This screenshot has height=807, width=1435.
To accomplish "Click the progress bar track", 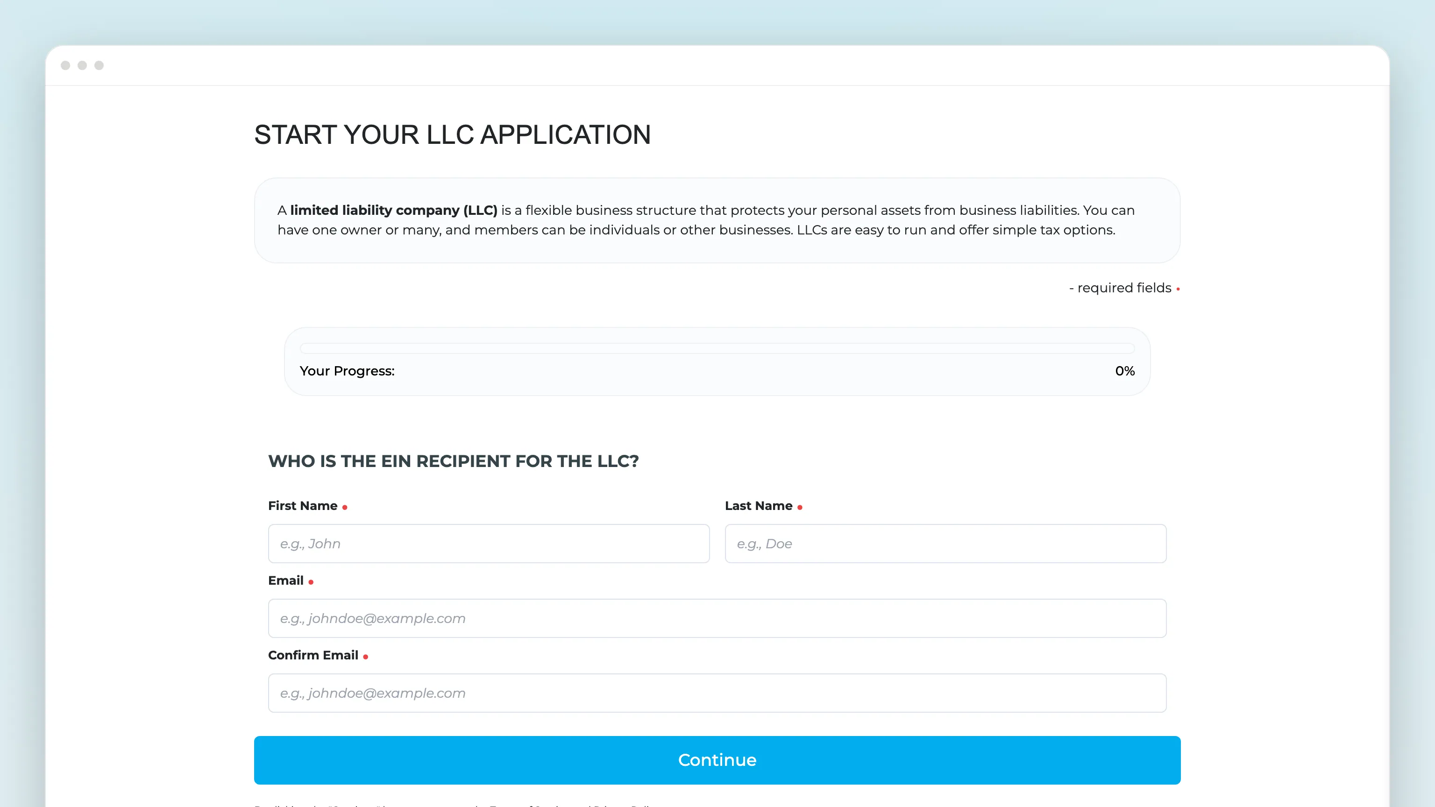I will coord(717,349).
